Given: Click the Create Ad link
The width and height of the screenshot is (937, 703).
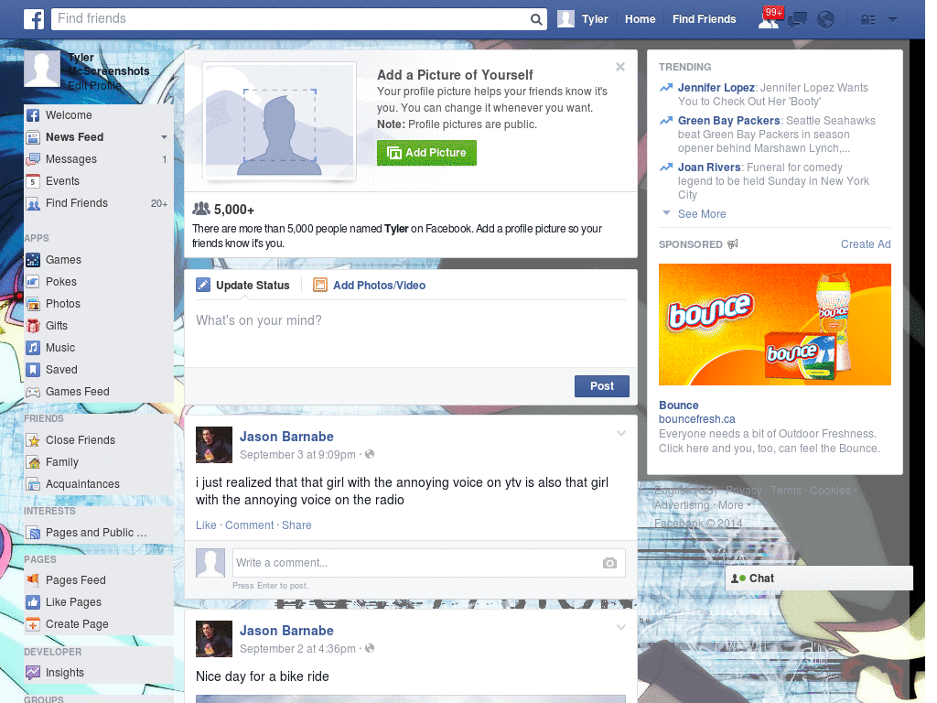Looking at the screenshot, I should [x=866, y=244].
